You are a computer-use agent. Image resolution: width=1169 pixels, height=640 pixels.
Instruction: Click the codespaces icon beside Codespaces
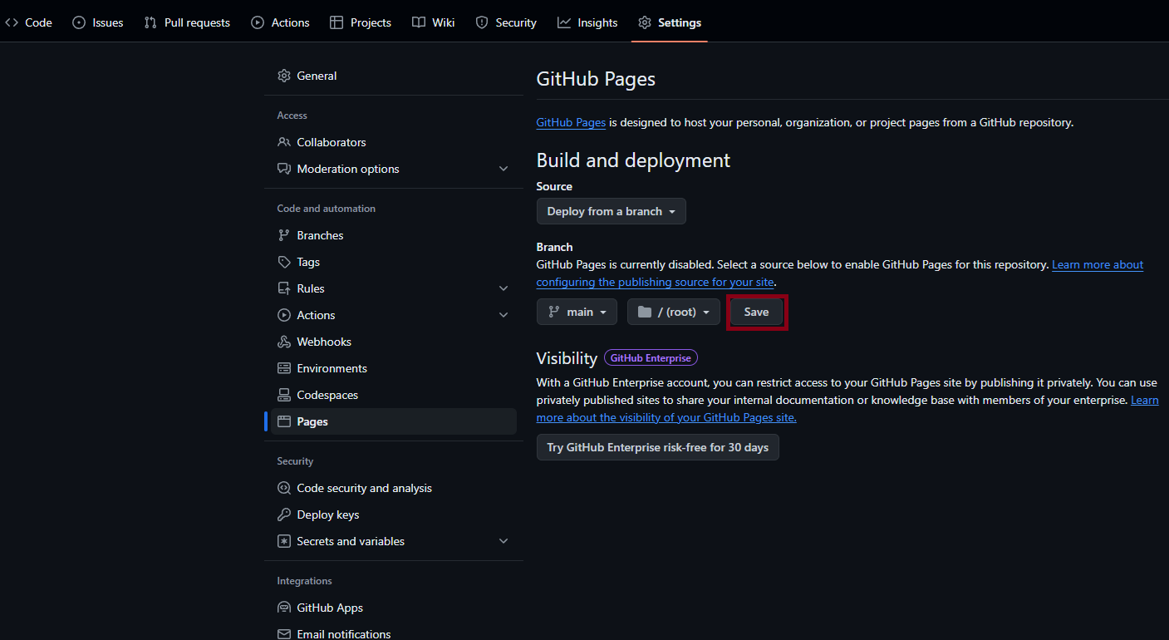[x=284, y=395]
